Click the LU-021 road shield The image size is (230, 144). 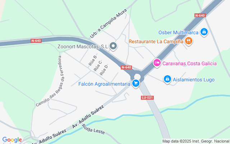(147, 98)
